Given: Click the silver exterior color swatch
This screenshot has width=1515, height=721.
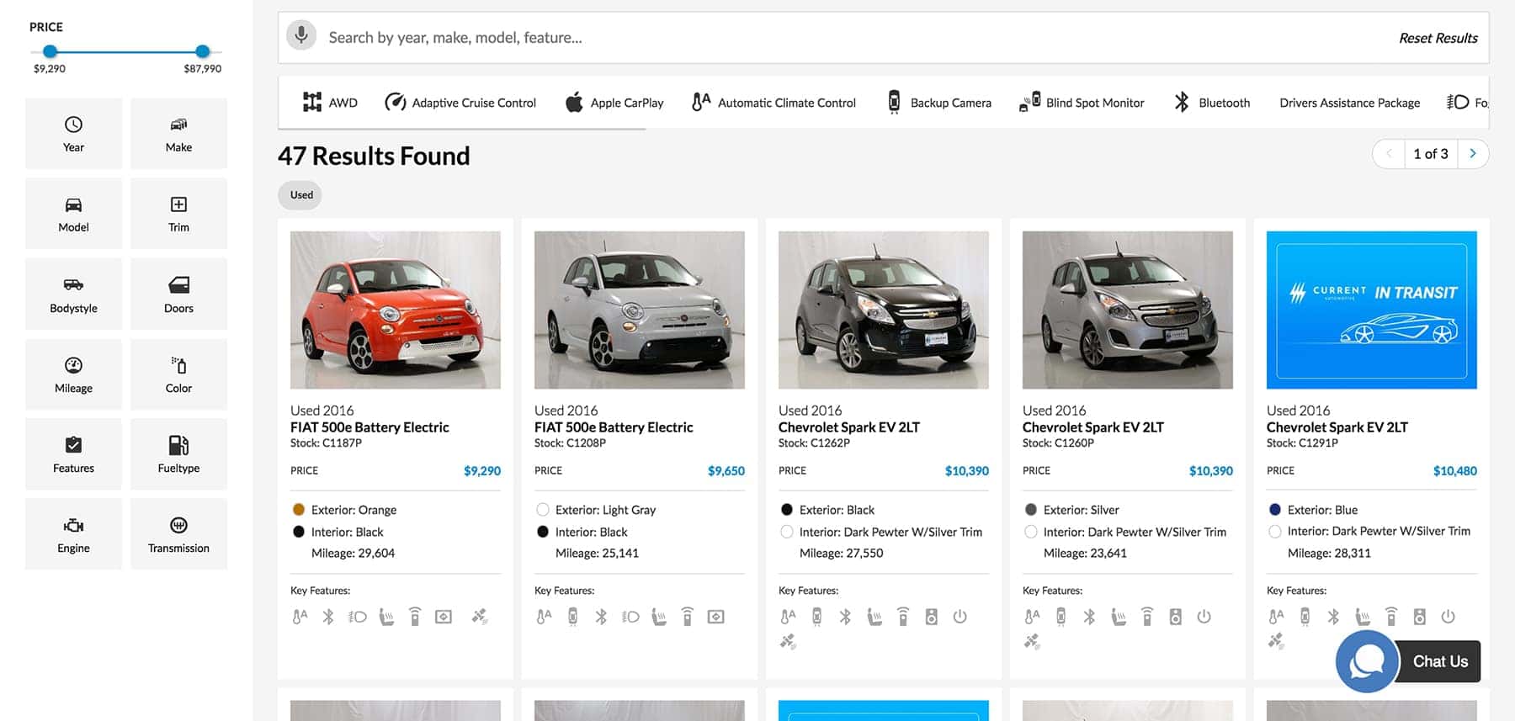Looking at the screenshot, I should click(x=1031, y=510).
